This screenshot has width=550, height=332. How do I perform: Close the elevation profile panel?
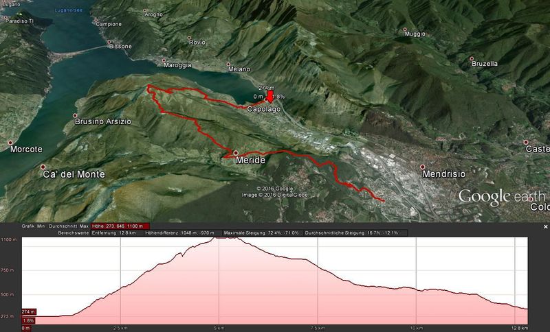(x=545, y=226)
